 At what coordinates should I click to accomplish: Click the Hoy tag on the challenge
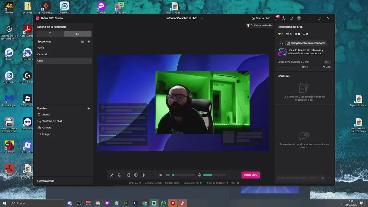[327, 62]
